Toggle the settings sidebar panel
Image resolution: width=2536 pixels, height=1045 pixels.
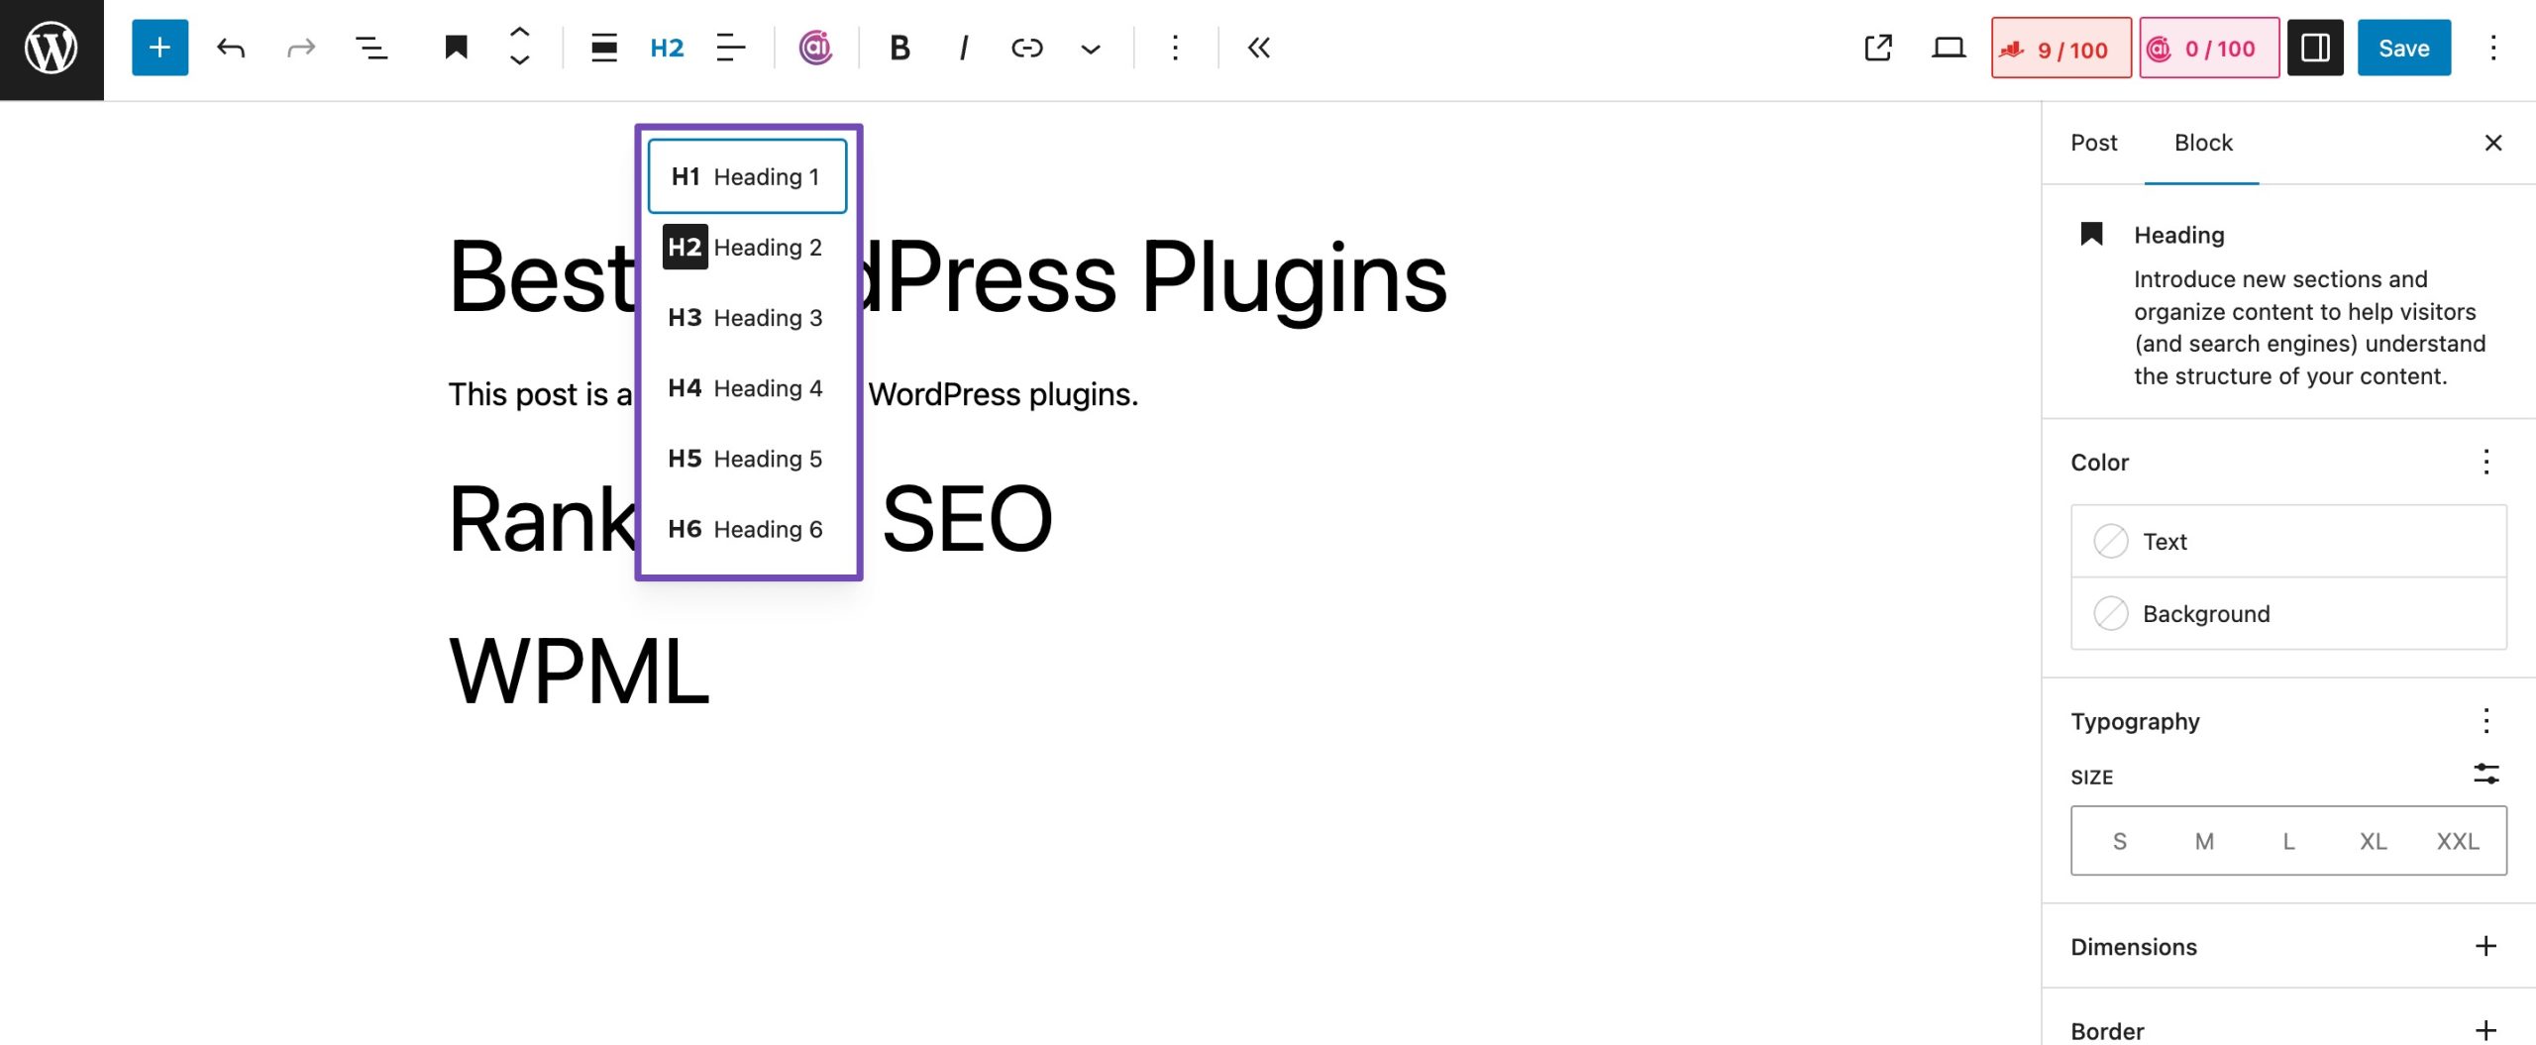(2315, 48)
